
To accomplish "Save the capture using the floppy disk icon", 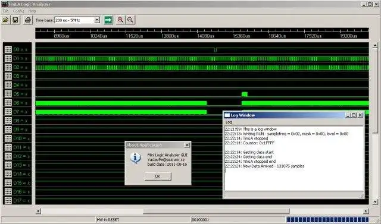I will pyautogui.click(x=15, y=20).
